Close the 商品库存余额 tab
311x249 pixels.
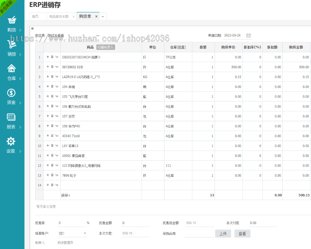[x=74, y=17]
